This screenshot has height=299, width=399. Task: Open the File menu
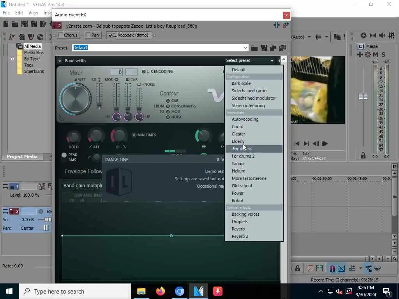point(6,13)
